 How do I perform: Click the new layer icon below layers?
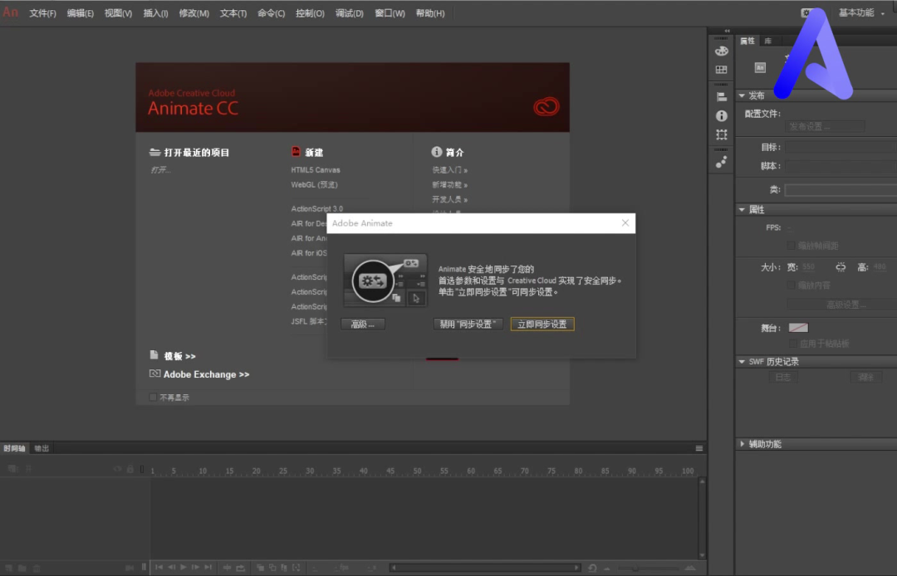click(10, 568)
